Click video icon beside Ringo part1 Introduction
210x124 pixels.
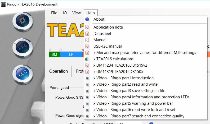tap(87, 78)
